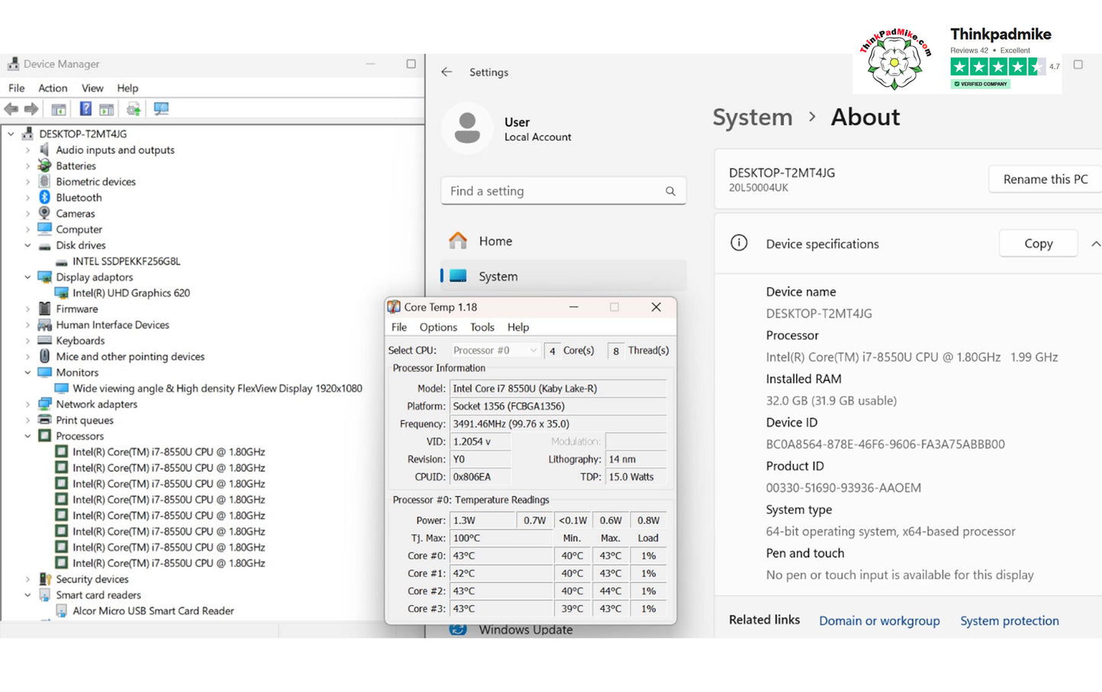The width and height of the screenshot is (1102, 692).
Task: Click the mouse icon beside Mice and other pointing devices
Action: [44, 356]
